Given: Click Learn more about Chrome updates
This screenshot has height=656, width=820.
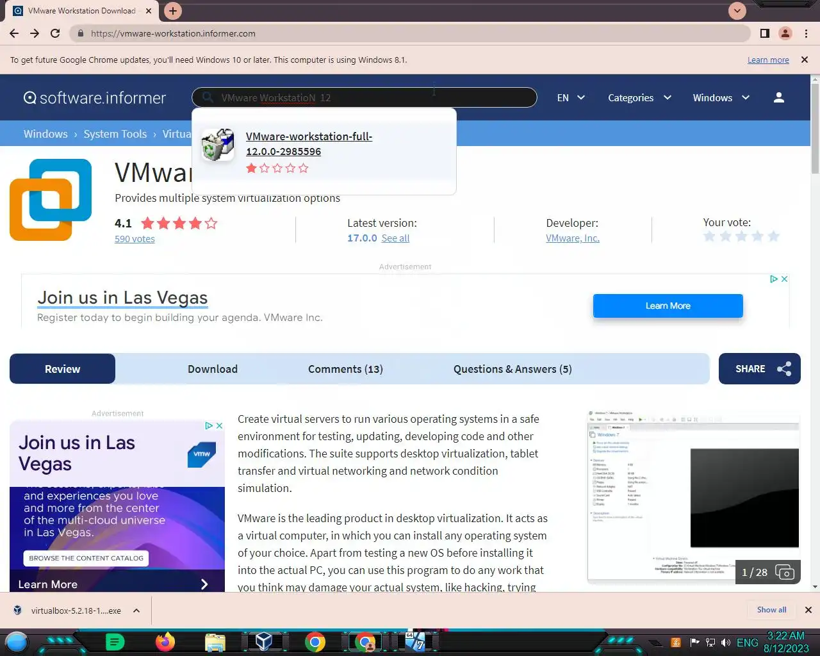Looking at the screenshot, I should pyautogui.click(x=768, y=60).
